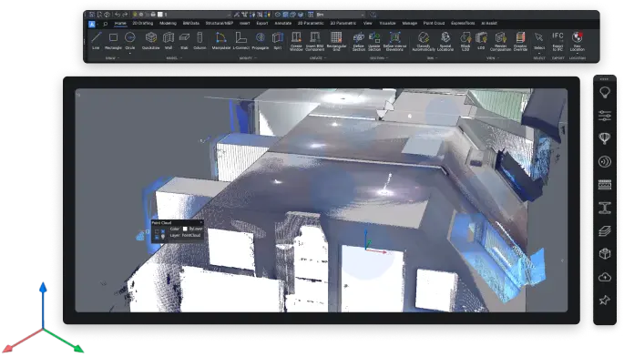
Task: Click the Undo arrow in quick access bar
Action: click(118, 15)
